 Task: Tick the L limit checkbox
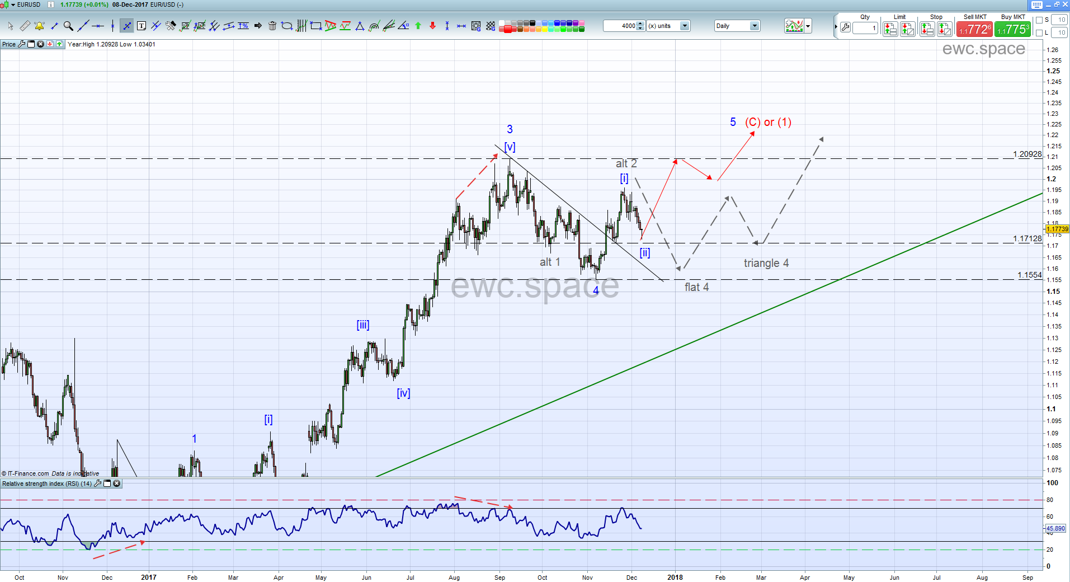click(x=1039, y=33)
